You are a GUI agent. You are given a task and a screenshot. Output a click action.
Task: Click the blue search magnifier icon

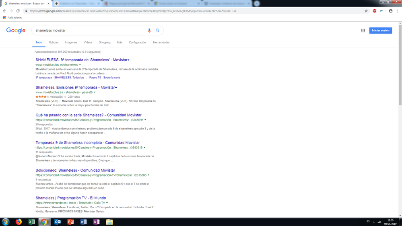pyautogui.click(x=157, y=31)
